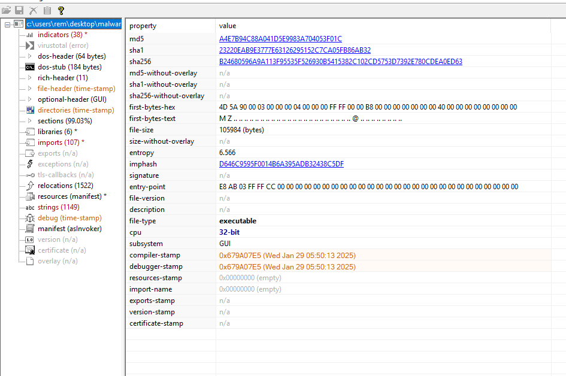Image resolution: width=566 pixels, height=376 pixels.
Task: Select the file-size value 105984 (bytes)
Action: click(241, 130)
